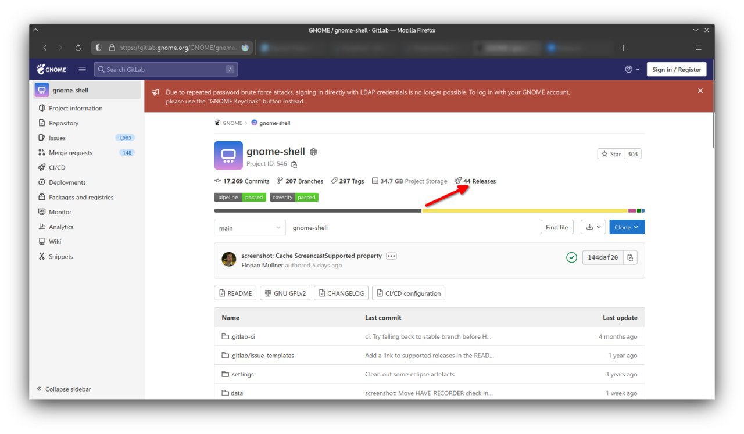Open Merge requests in the sidebar
Image resolution: width=744 pixels, height=434 pixels.
[x=70, y=153]
